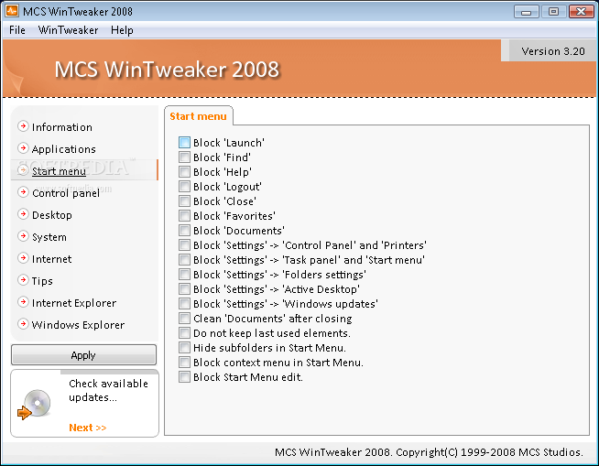Viewport: 599px width, 466px height.
Task: Enable Block 'Windows updates' checkbox
Action: click(x=184, y=303)
